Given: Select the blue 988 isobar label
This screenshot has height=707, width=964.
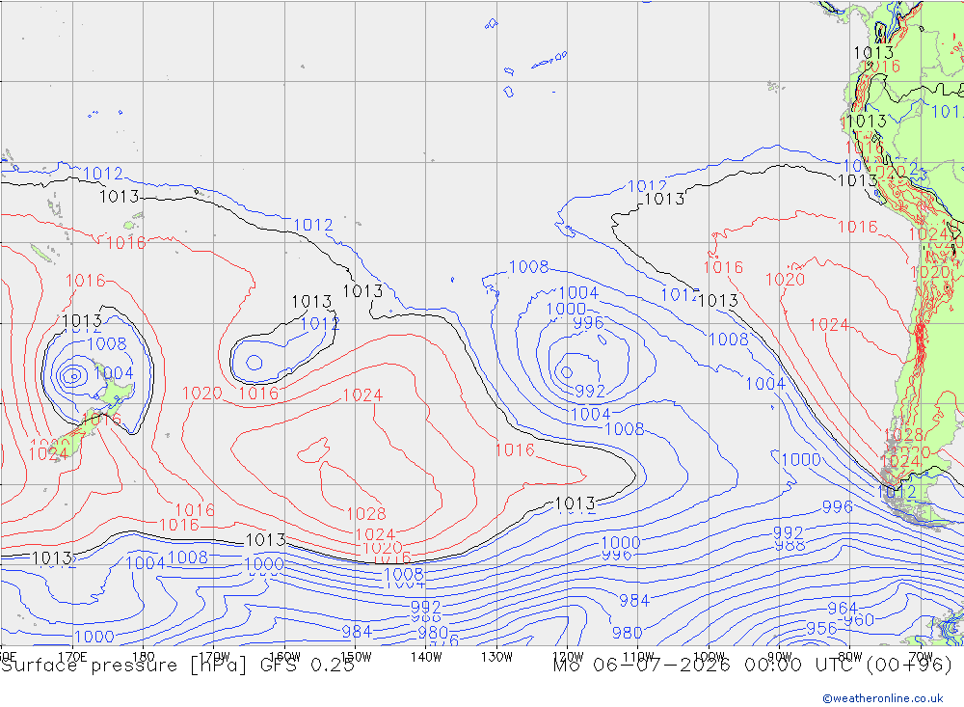Looking at the screenshot, I should coord(790,545).
